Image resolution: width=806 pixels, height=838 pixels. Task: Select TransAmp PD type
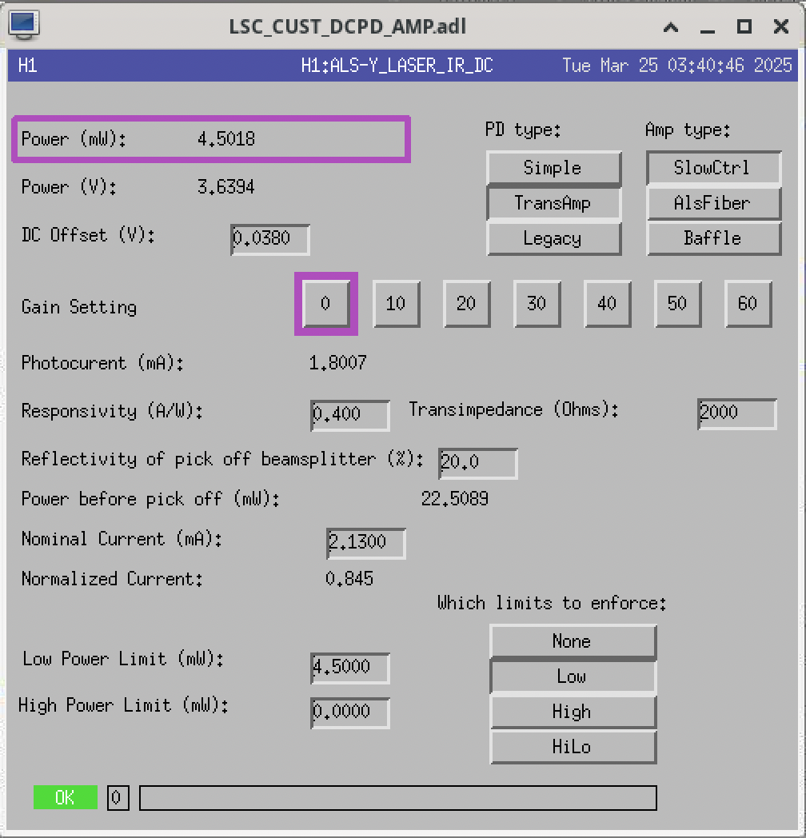[553, 203]
